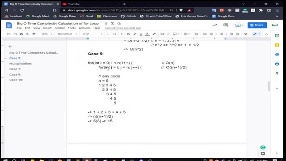Undo the last edit
286x161 pixels.
[x=9, y=34]
